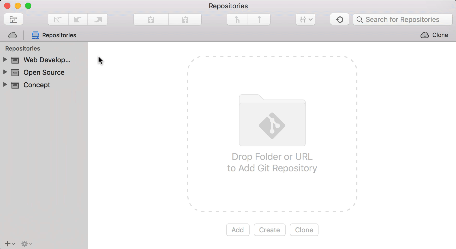This screenshot has height=249, width=456.
Task: Select Repositories in the breadcrumb bar
Action: (x=59, y=35)
